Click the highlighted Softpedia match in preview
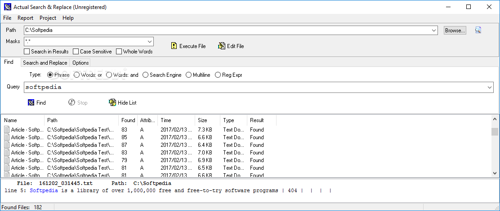 [x=44, y=191]
